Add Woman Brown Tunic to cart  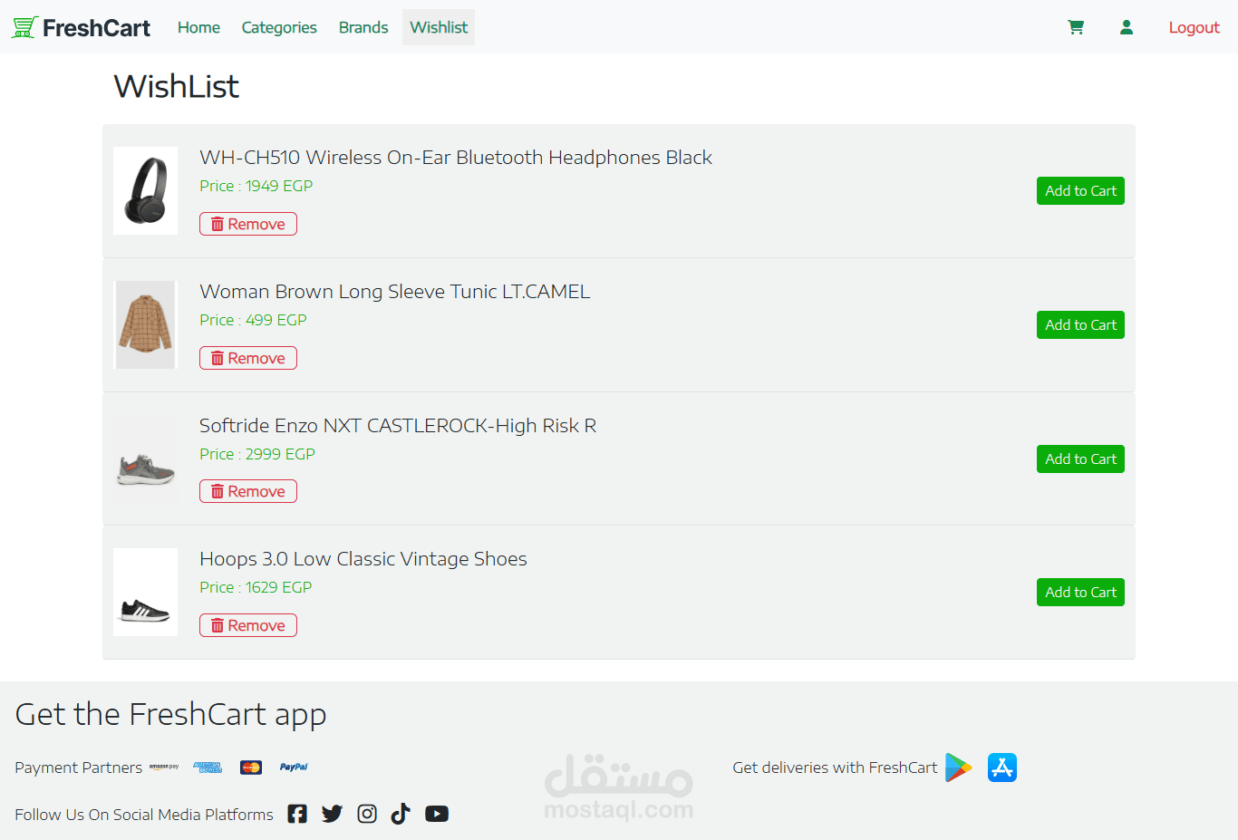pos(1080,325)
